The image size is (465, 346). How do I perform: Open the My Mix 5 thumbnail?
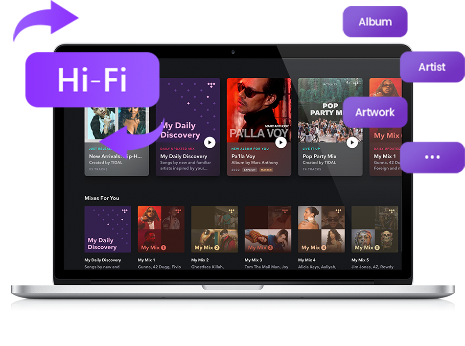[374, 229]
